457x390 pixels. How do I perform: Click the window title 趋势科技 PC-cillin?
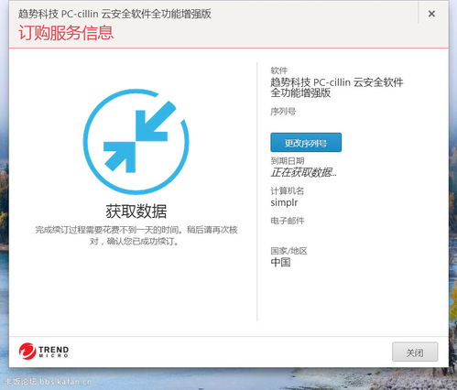point(114,14)
